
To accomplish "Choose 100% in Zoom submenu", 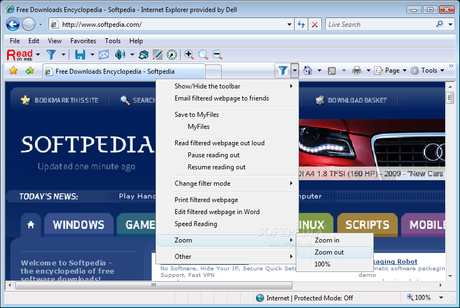I will coord(334,264).
